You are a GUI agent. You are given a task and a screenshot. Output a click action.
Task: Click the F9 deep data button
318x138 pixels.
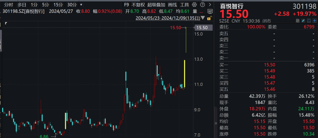coord(127,4)
